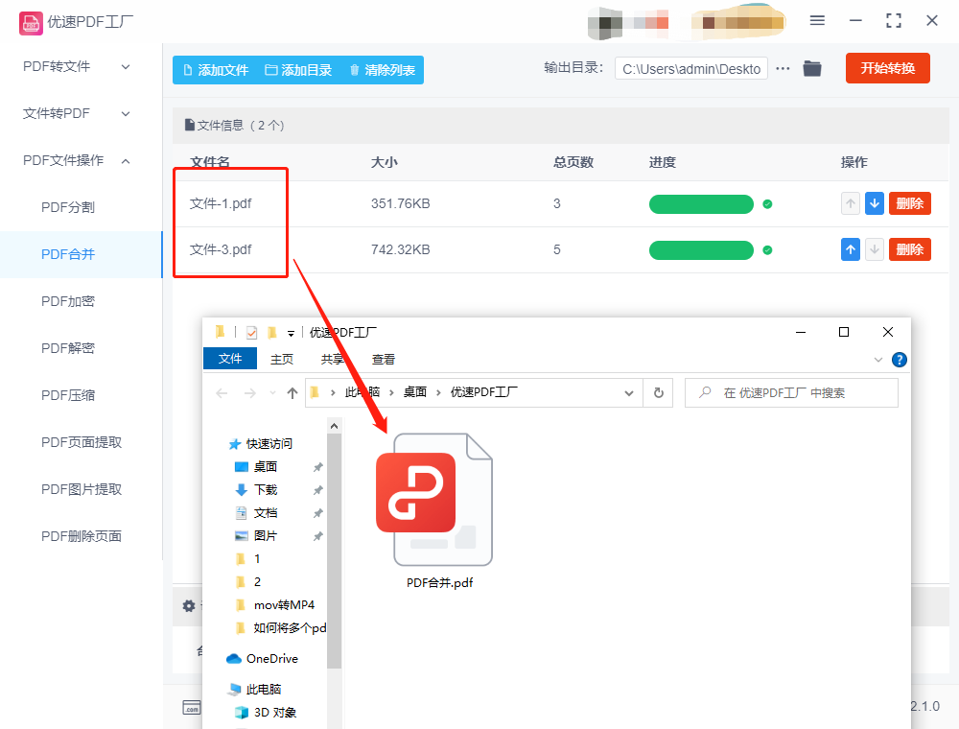This screenshot has height=729, width=959.
Task: Delete 文件-1.pdf with 删除 button
Action: [x=909, y=203]
